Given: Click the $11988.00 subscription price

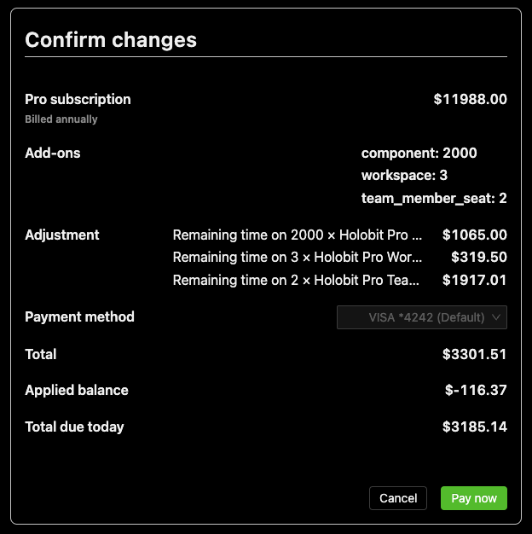Looking at the screenshot, I should [470, 99].
